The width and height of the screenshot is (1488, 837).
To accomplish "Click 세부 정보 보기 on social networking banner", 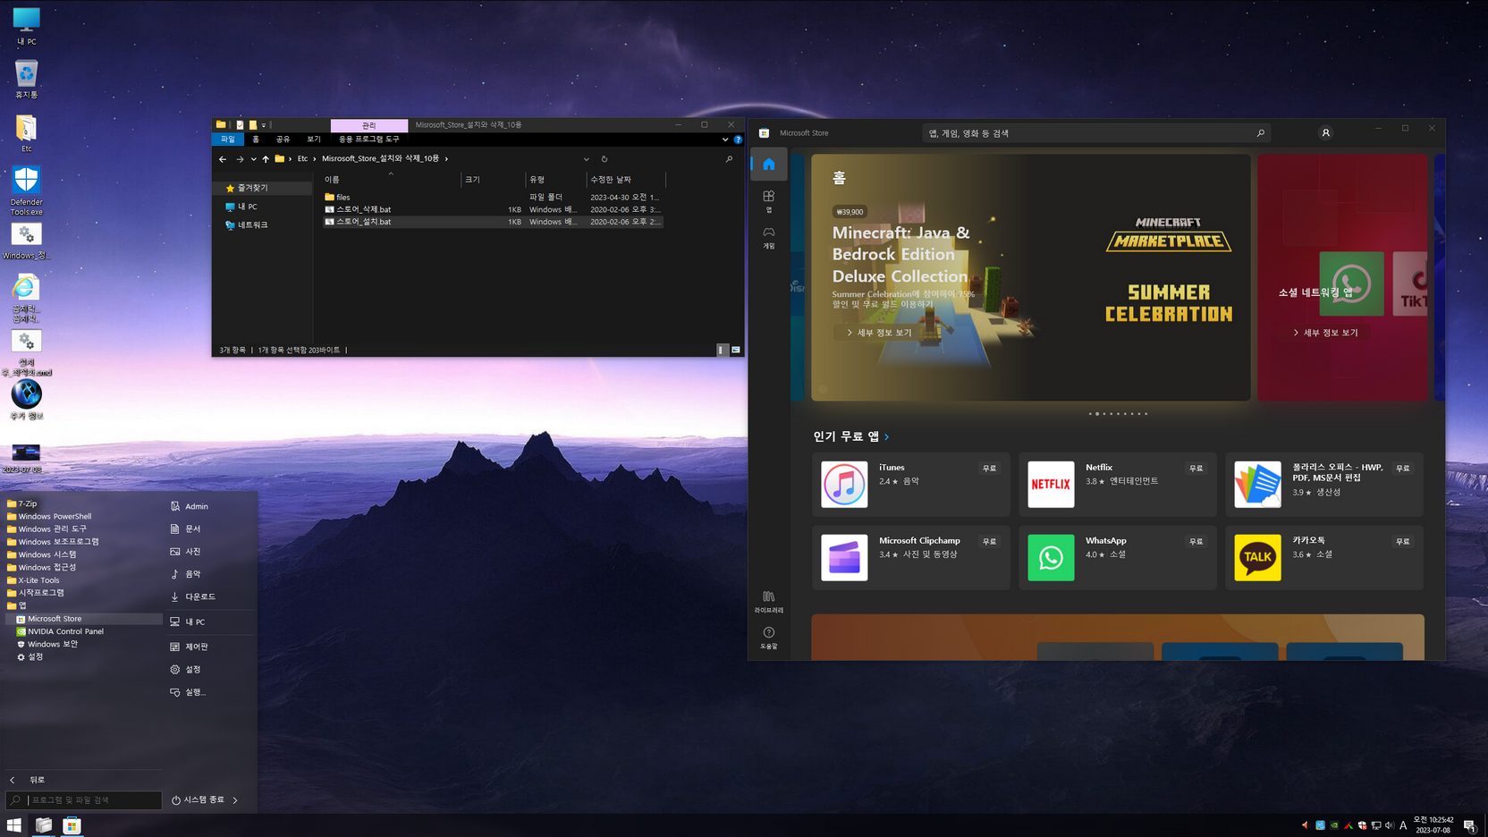I will (1325, 333).
